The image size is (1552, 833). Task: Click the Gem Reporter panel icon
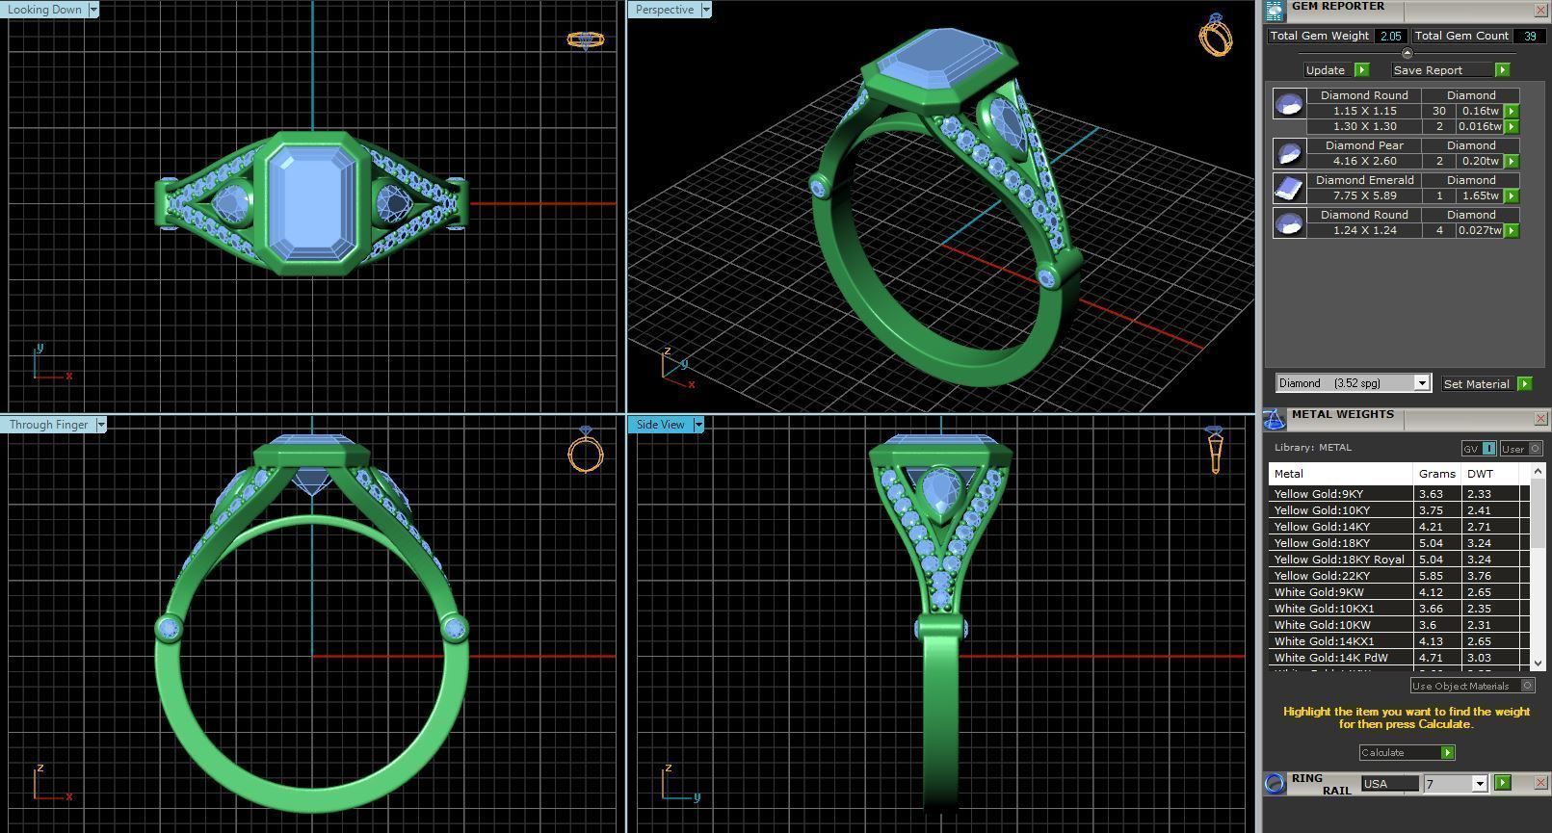click(x=1275, y=10)
